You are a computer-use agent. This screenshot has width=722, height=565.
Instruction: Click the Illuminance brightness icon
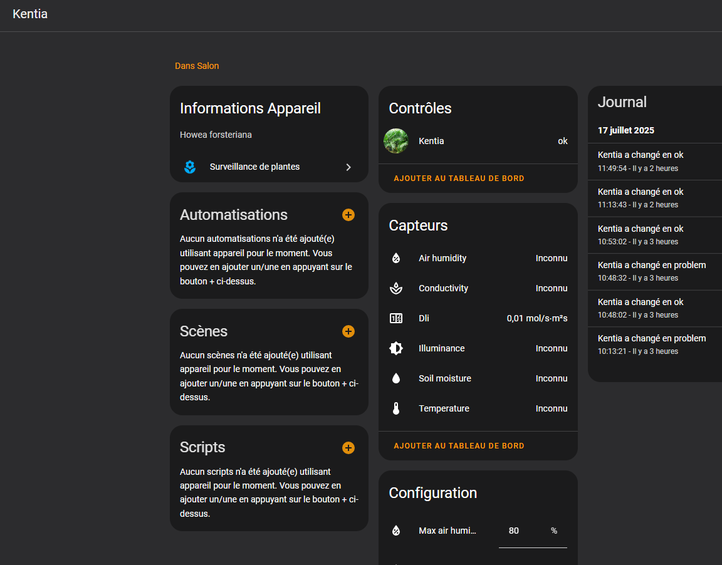point(396,348)
